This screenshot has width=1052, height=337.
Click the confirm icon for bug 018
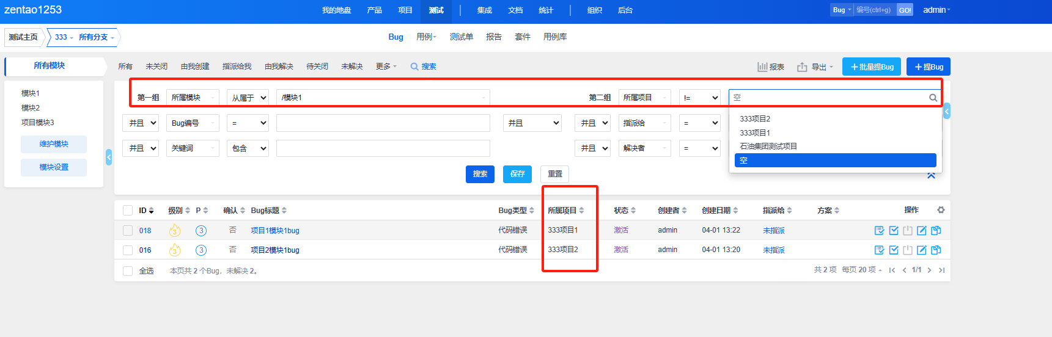click(879, 231)
